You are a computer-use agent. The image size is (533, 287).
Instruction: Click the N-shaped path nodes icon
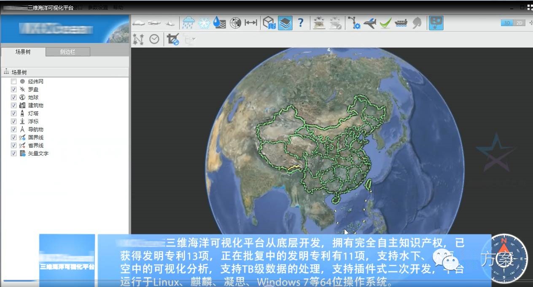coord(138,39)
